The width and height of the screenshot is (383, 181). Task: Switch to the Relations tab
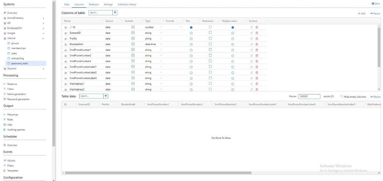click(94, 4)
